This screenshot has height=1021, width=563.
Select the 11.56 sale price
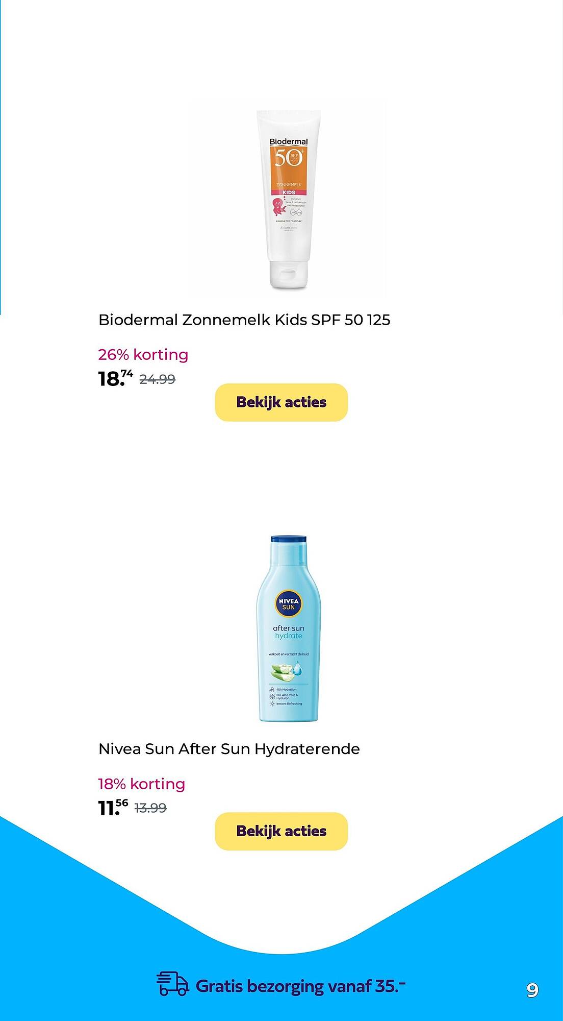pos(113,807)
